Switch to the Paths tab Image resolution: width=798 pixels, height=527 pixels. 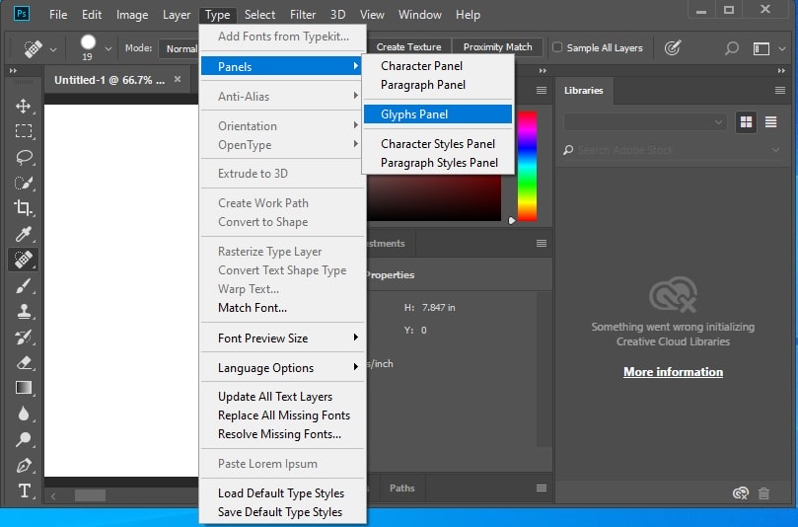(x=402, y=488)
